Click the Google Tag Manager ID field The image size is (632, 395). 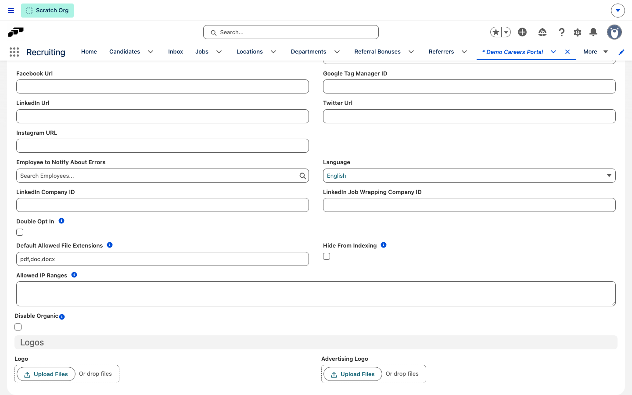pyautogui.click(x=469, y=86)
